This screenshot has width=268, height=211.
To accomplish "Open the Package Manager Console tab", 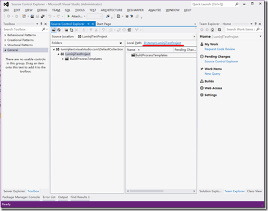I will pyautogui.click(x=21, y=197).
